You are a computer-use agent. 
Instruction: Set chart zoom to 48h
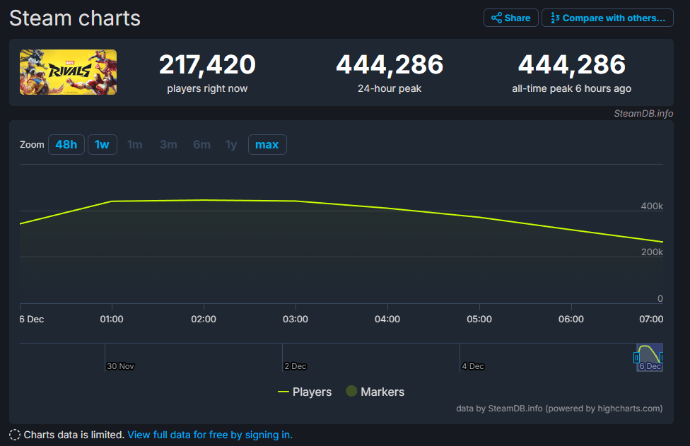coord(66,144)
